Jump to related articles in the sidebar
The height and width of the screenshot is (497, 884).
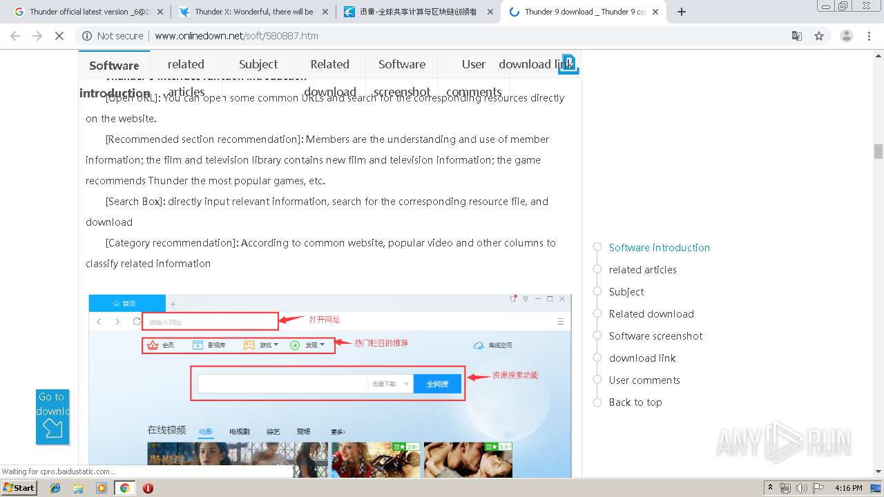tap(643, 270)
